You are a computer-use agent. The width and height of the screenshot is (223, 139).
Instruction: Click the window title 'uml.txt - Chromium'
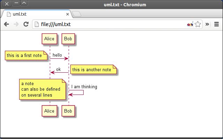125,5
